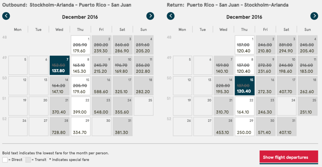Go to next month in Outbound calendar
Screen dimensions: 322x167
[x=150, y=16]
